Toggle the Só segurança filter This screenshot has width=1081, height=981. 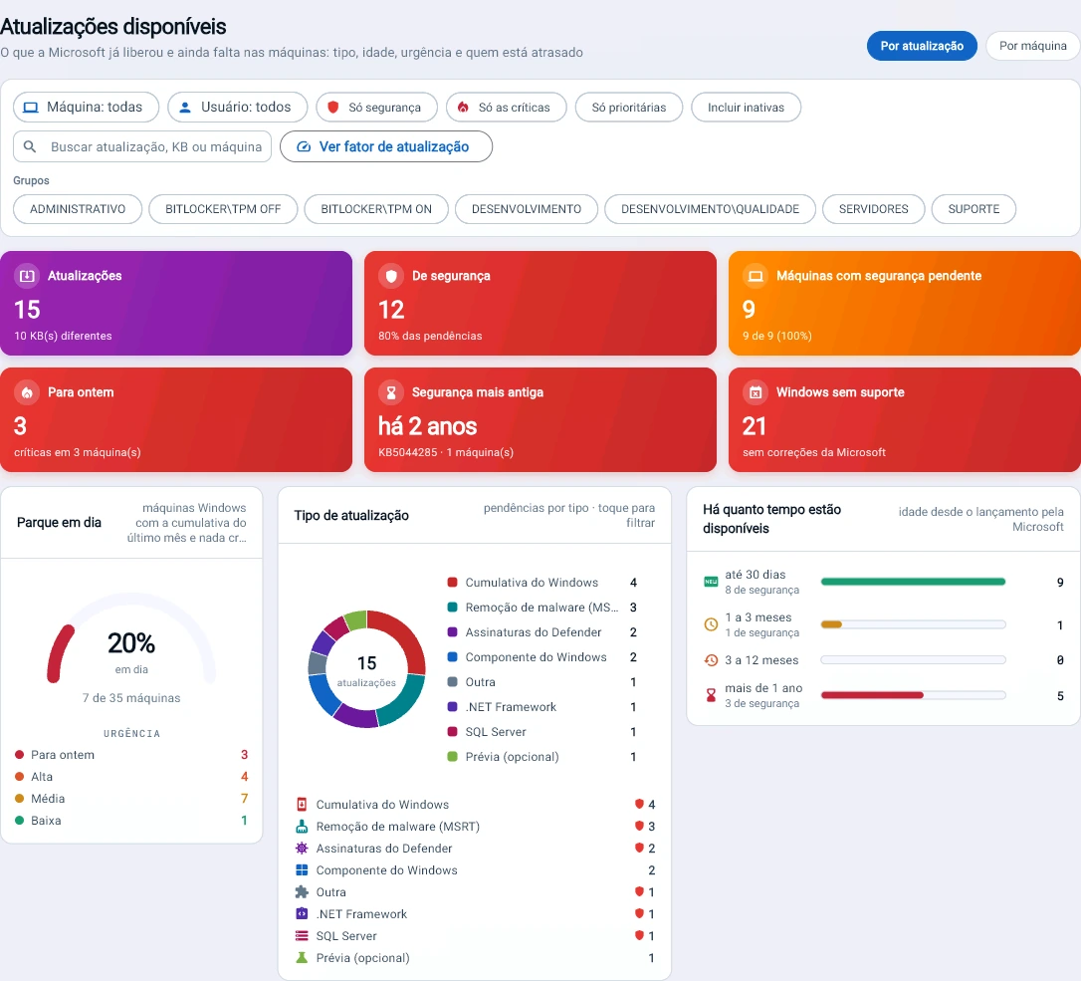coord(376,108)
